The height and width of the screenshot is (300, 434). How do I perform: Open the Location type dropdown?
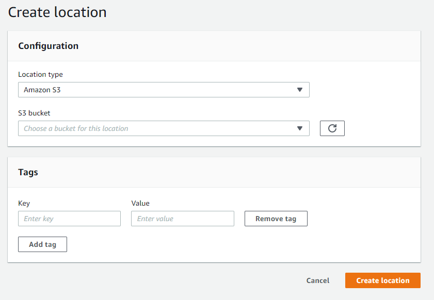pos(164,89)
